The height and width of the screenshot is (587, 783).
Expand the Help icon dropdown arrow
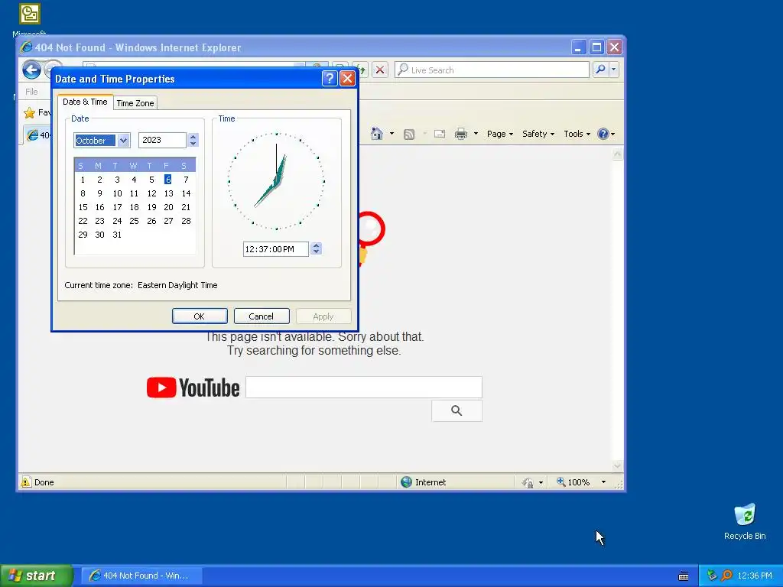pos(612,134)
